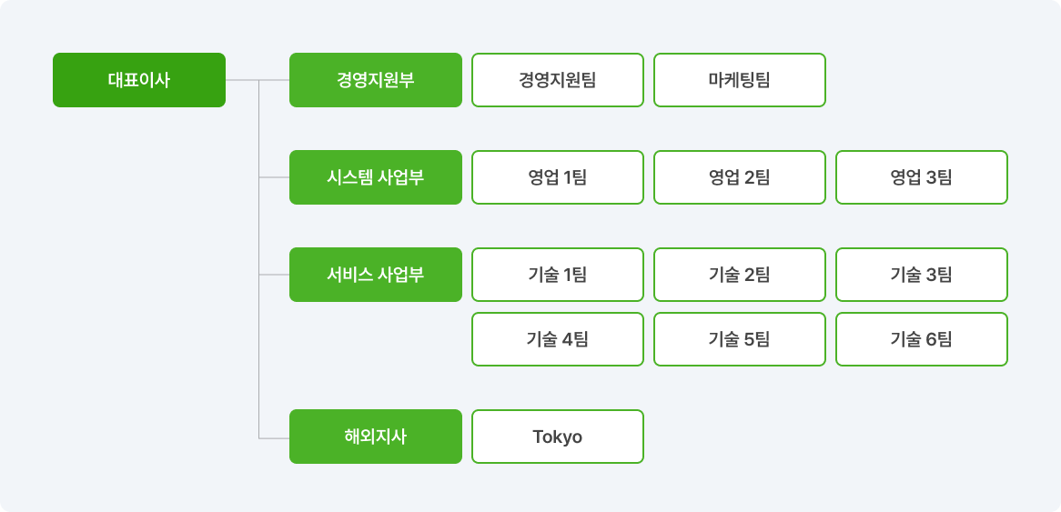The width and height of the screenshot is (1061, 512).
Task: Click the 대표이사 box
Action: point(139,80)
